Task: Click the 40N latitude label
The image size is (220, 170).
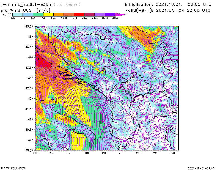Action: click(31, 140)
